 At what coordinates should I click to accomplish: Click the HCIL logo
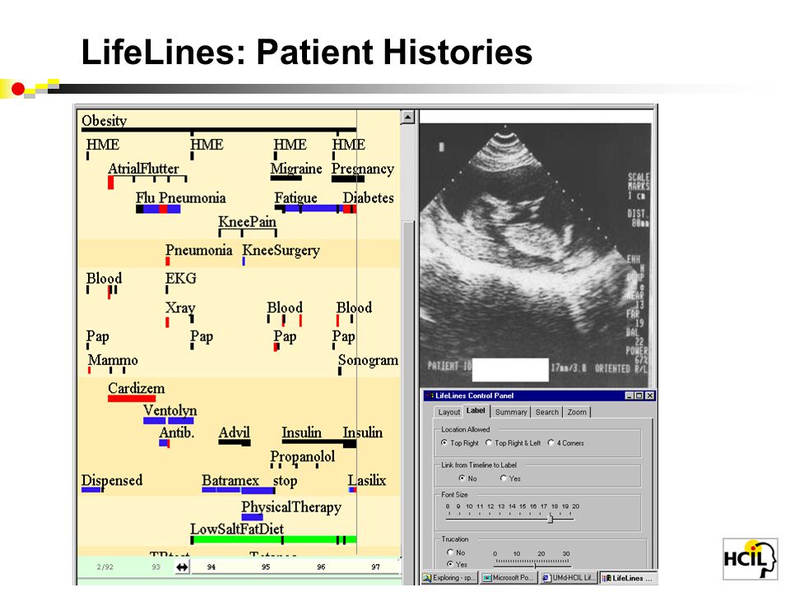tap(750, 559)
